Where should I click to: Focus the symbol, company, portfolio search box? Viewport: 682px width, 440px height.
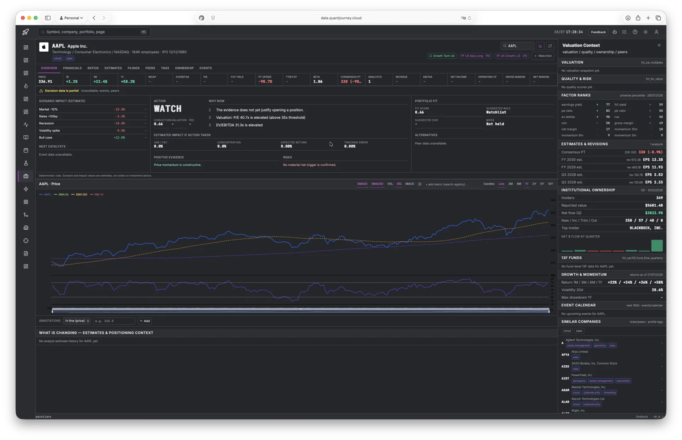click(94, 32)
